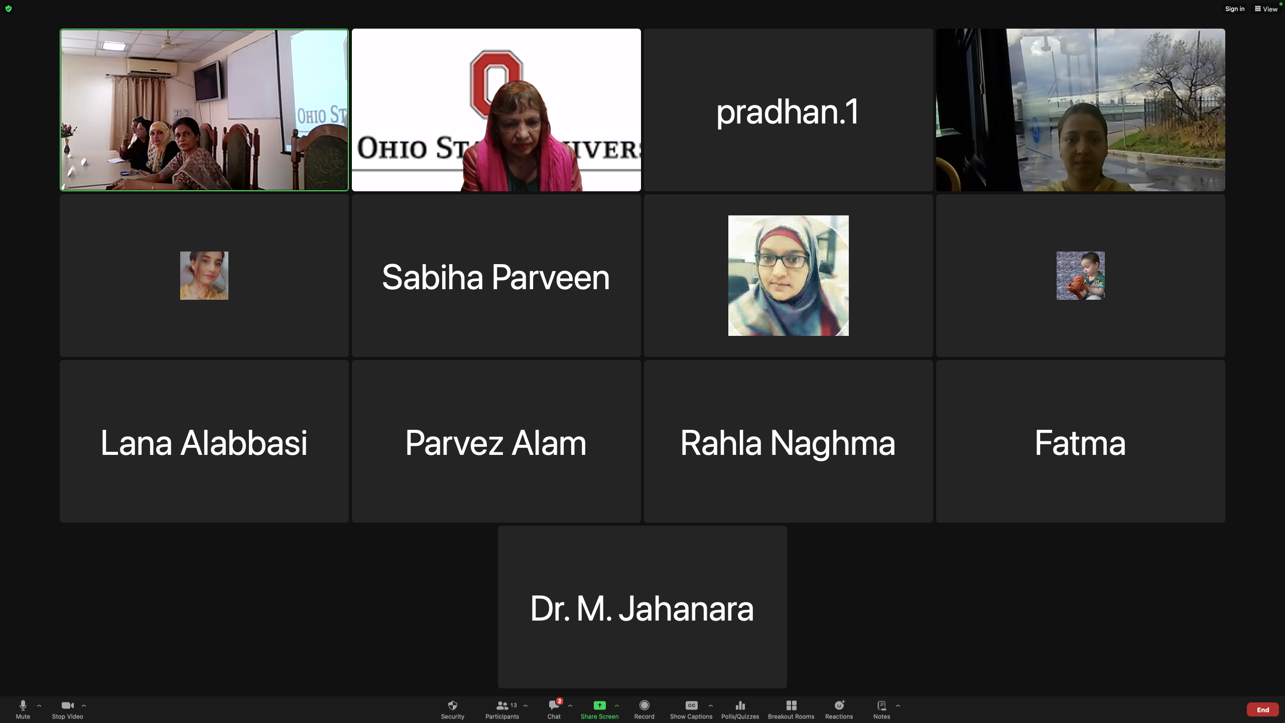Open the Notes tool
1285x723 pixels.
[881, 709]
